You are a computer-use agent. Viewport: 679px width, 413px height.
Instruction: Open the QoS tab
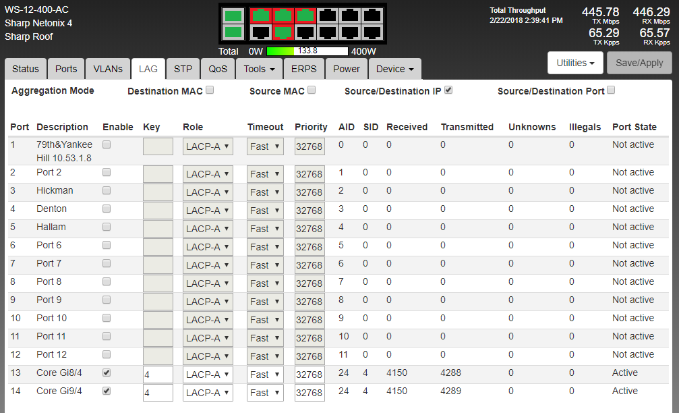[x=218, y=69]
